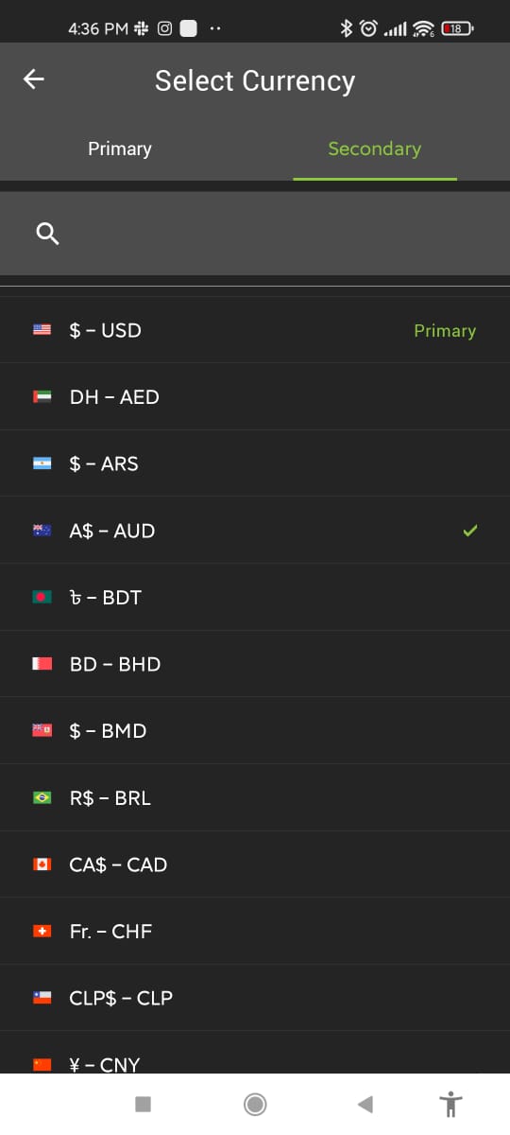
Task: Tap the Android home navigation button
Action: tap(255, 1104)
